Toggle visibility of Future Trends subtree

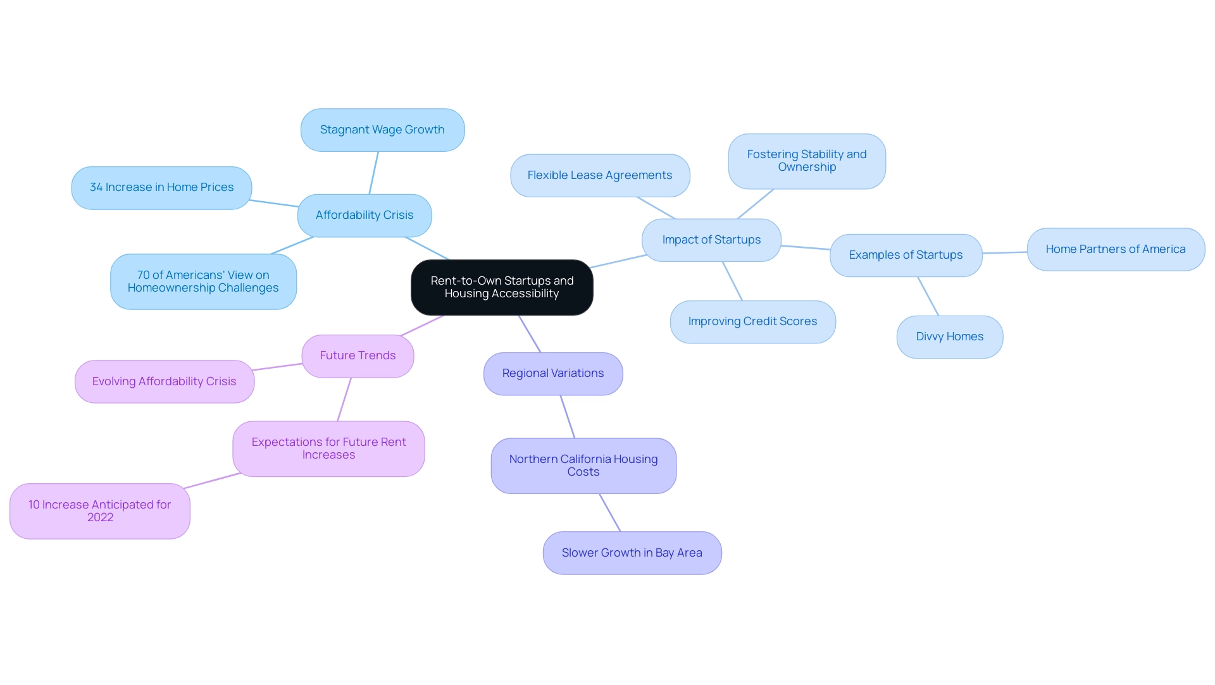coord(357,355)
